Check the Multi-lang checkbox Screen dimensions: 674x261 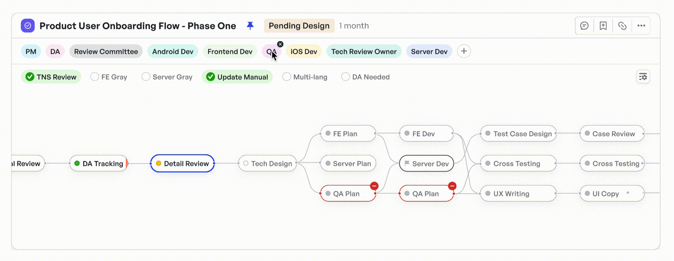pyautogui.click(x=286, y=77)
